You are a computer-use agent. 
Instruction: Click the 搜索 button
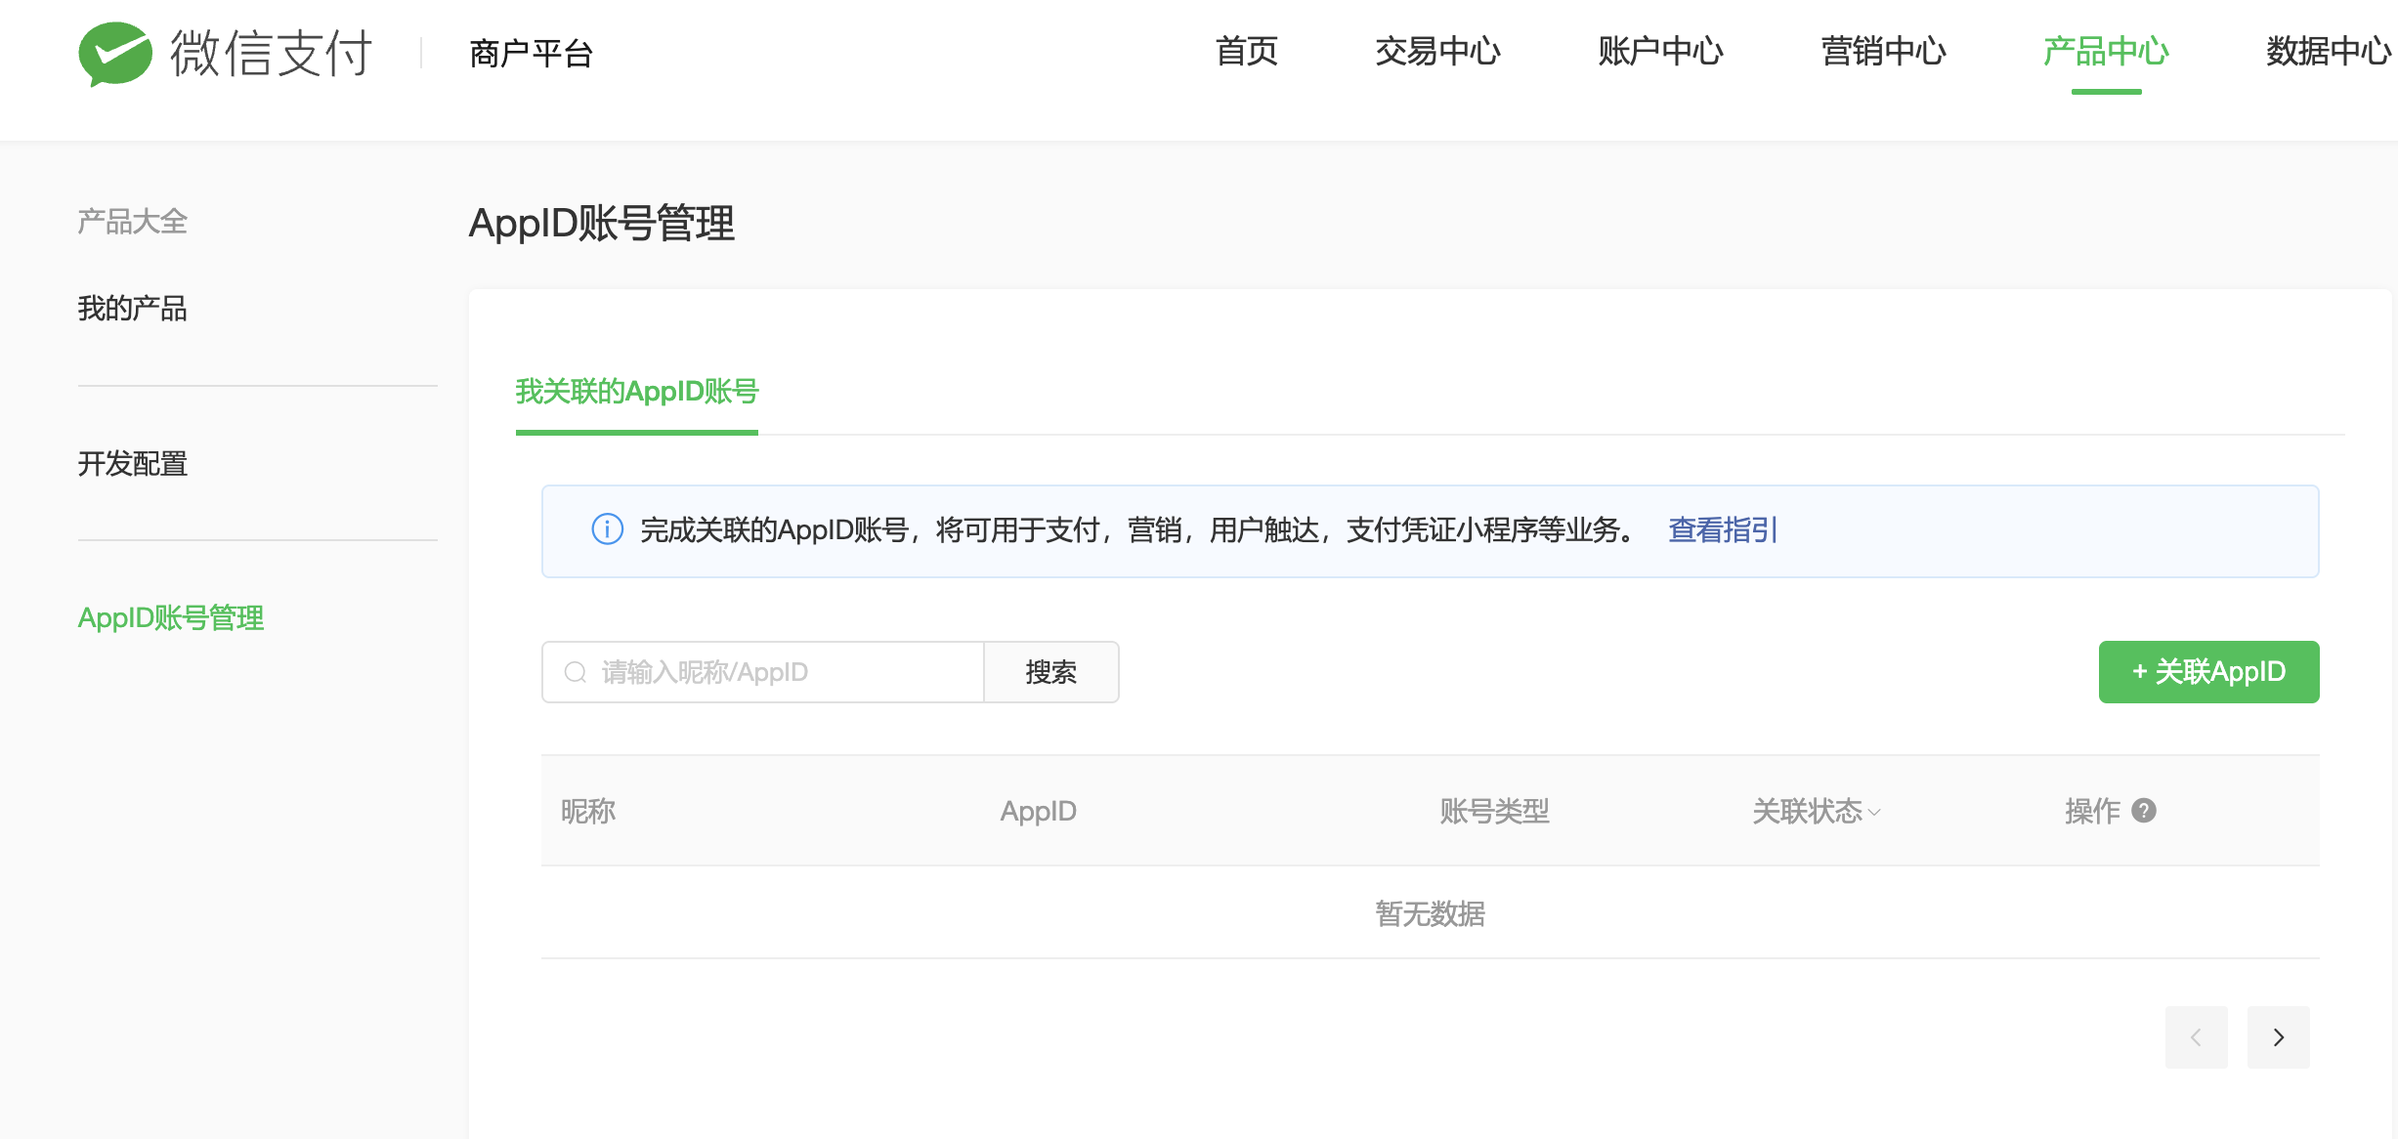1050,672
